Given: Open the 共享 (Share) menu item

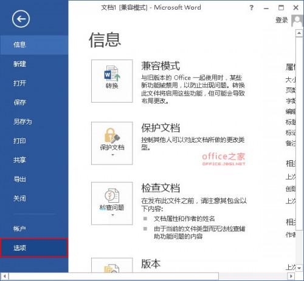Looking at the screenshot, I should coord(34,160).
